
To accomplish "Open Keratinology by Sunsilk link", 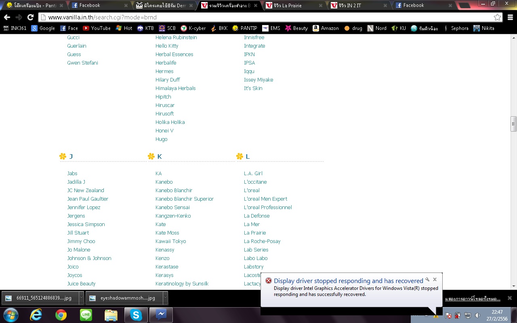I will coord(182,283).
